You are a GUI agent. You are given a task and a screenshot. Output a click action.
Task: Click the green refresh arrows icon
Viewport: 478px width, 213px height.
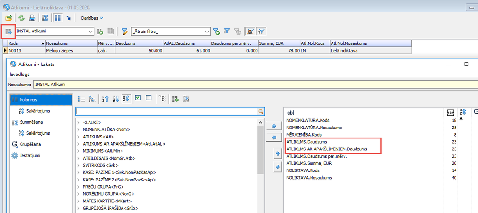(21, 18)
